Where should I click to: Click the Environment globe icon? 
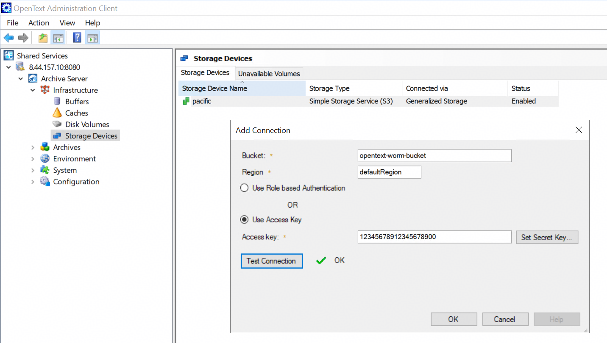click(45, 158)
